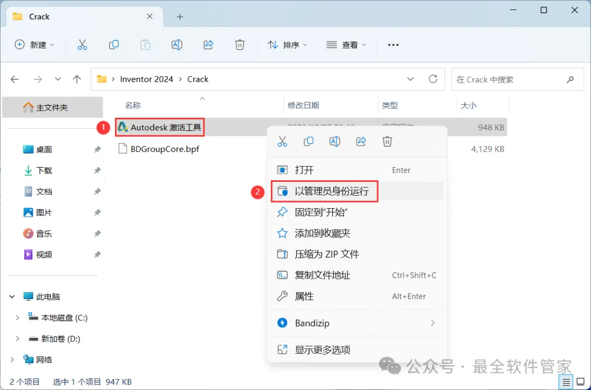Select the BDGroupCore.bpf file

165,149
